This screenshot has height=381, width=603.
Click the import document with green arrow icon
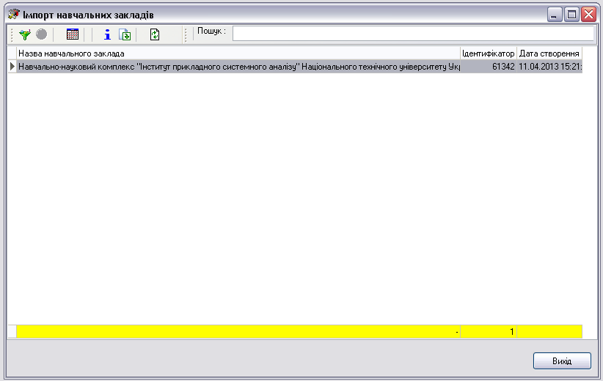pyautogui.click(x=125, y=34)
